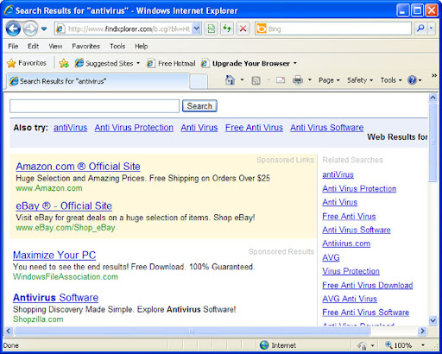This screenshot has width=442, height=354.
Task: Open Upgrade Your Browser dropdown
Action: click(x=249, y=63)
